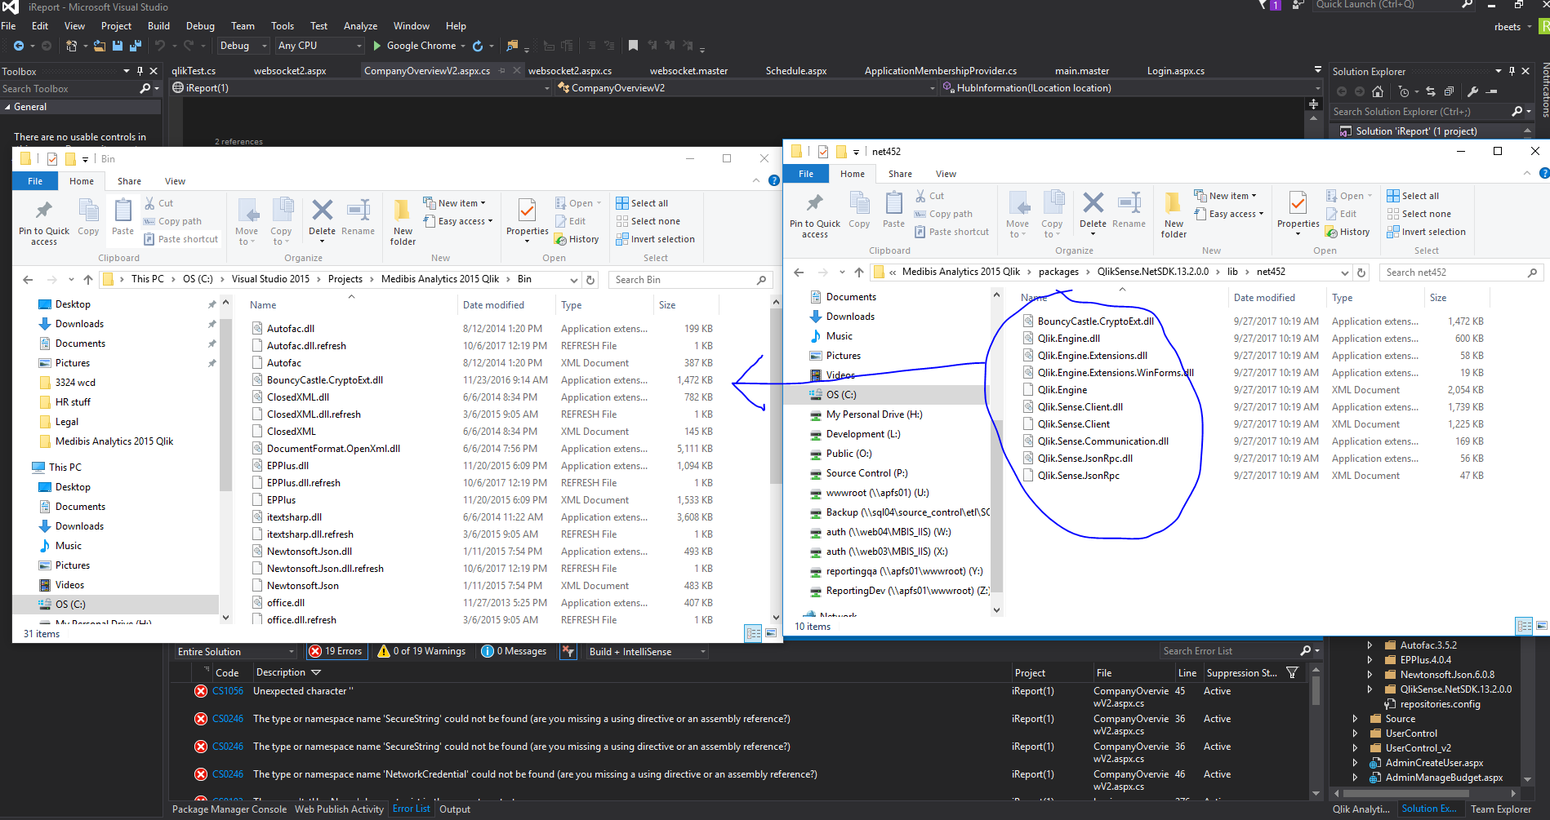Screen dimensions: 1550x820
Task: Select Development (L:) in net452 navigation pane
Action: tap(863, 434)
